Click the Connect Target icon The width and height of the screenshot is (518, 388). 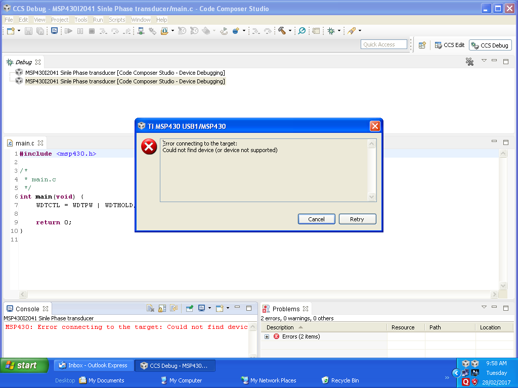(x=141, y=31)
